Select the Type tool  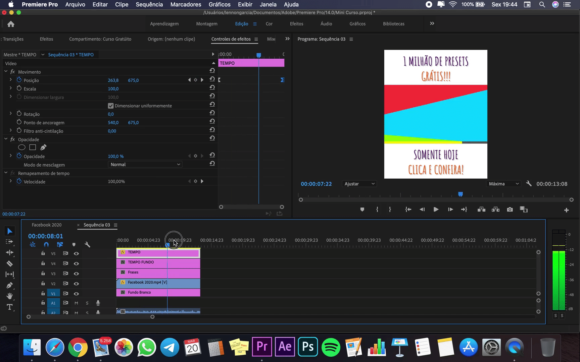pyautogui.click(x=9, y=307)
